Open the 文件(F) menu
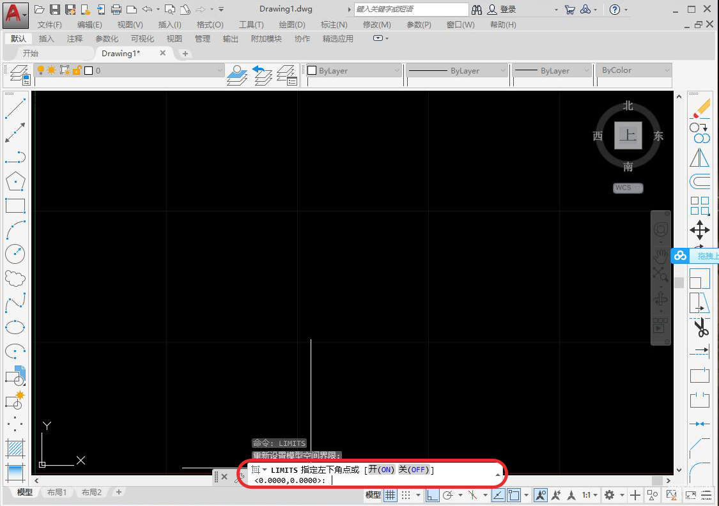 [x=49, y=25]
